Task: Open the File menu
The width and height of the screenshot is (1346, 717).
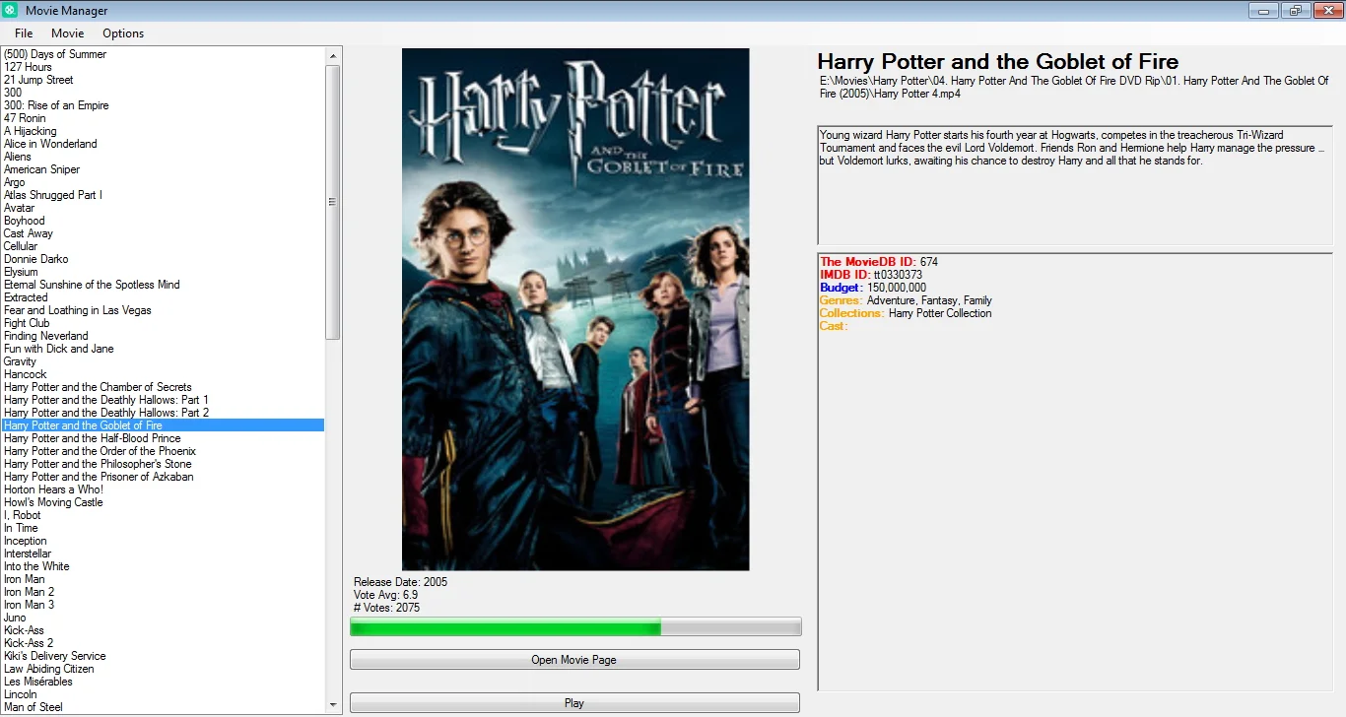Action: pyautogui.click(x=24, y=33)
